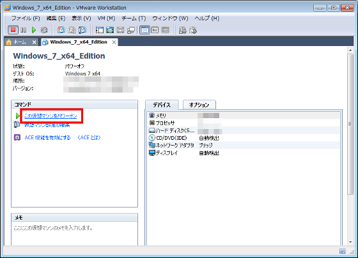The image size is (358, 258).
Task: Click the Unity mode toolbar icon
Action: 131,30
